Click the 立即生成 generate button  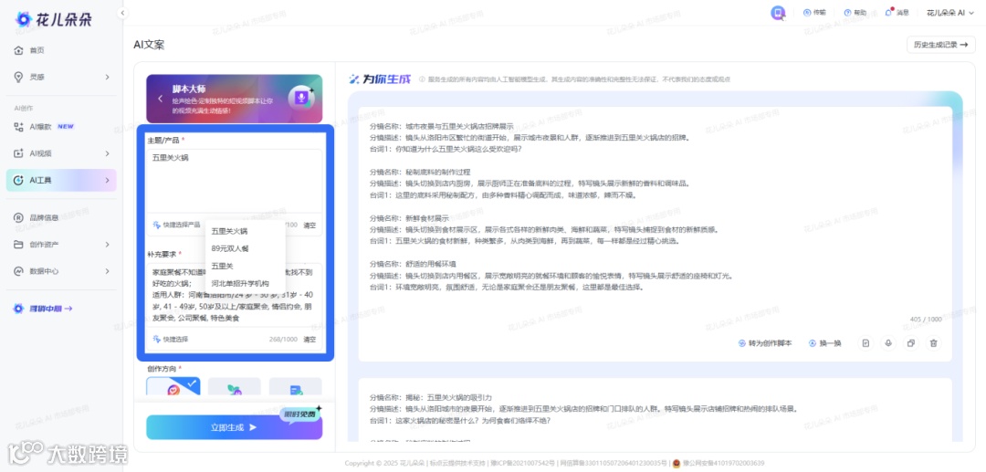pos(234,427)
